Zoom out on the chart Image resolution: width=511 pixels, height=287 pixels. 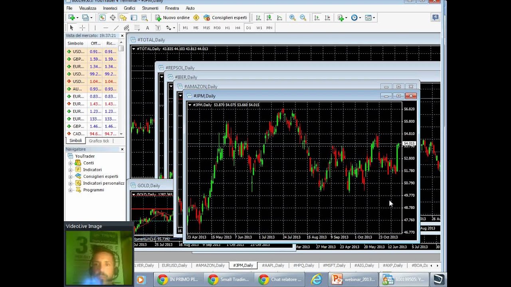pyautogui.click(x=303, y=18)
